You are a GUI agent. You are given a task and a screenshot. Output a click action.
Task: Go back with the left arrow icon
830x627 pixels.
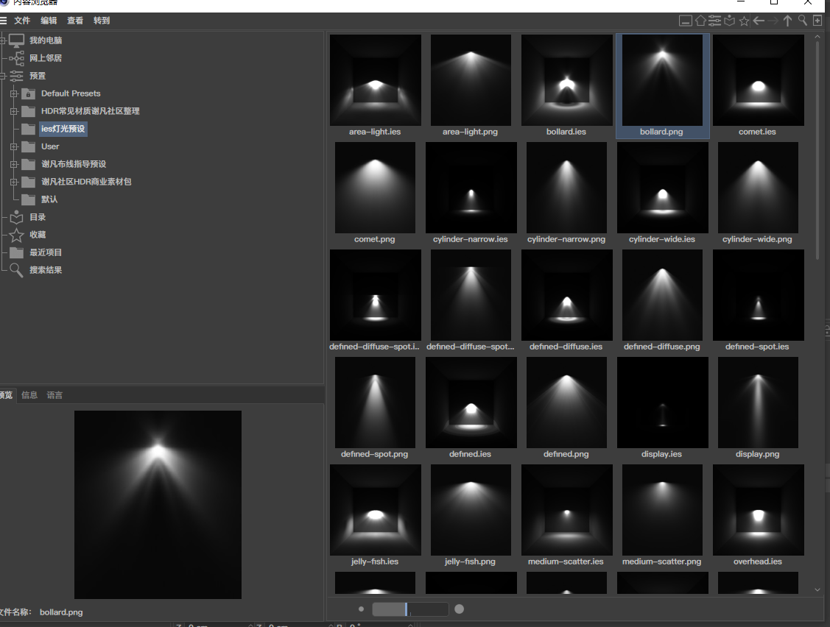point(759,21)
